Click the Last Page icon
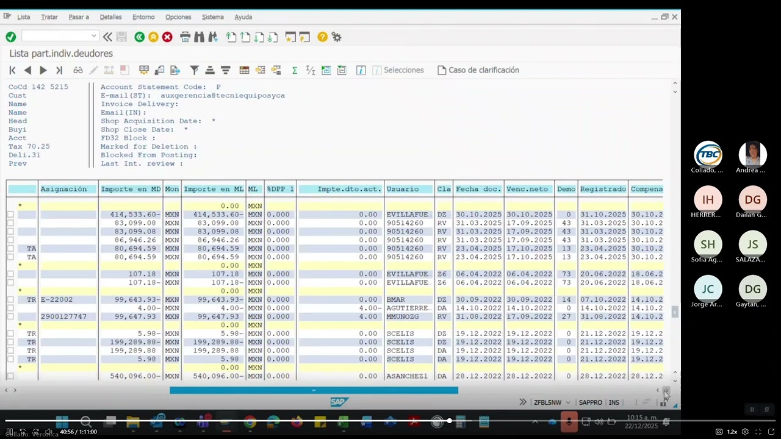Image resolution: width=781 pixels, height=439 pixels. click(x=272, y=37)
